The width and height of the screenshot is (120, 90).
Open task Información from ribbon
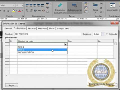[x=112, y=7]
